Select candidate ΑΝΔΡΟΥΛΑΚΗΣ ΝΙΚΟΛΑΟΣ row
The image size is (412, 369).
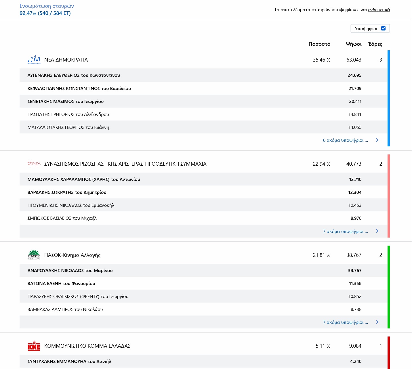70,270
